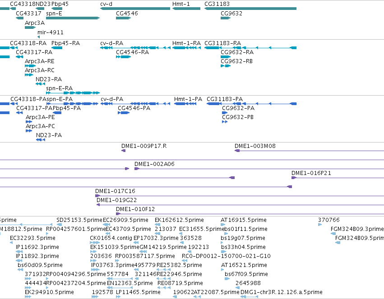Select the IP11692.3prime EST label

tap(37, 247)
